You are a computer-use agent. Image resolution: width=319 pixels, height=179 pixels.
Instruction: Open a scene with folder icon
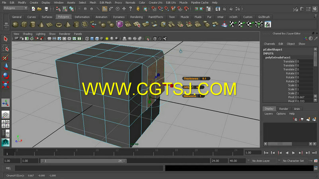[39, 9]
